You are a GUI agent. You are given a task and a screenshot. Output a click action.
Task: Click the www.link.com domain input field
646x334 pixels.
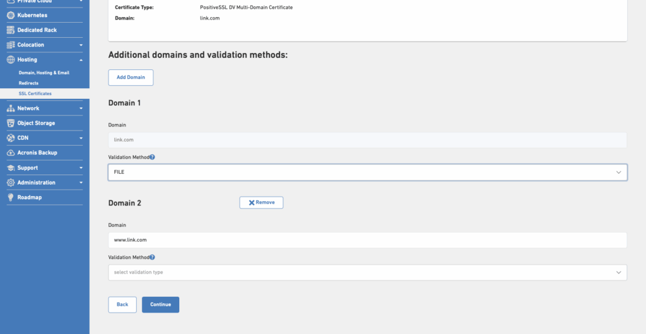368,240
